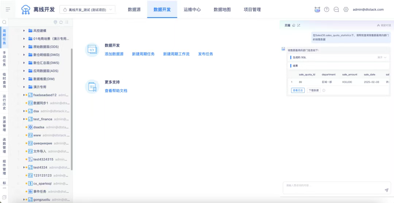Collapse the conversation via 收起对话
394x203 pixels.
point(383,25)
